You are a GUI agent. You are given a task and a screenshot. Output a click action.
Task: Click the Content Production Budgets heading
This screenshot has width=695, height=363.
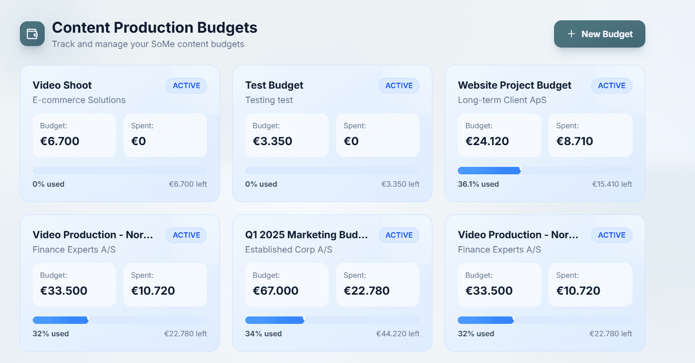(154, 27)
